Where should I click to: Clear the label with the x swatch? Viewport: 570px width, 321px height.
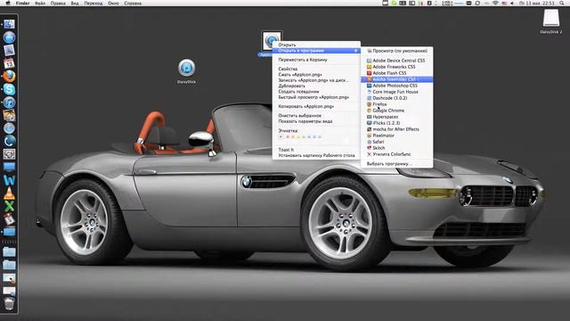[281, 136]
